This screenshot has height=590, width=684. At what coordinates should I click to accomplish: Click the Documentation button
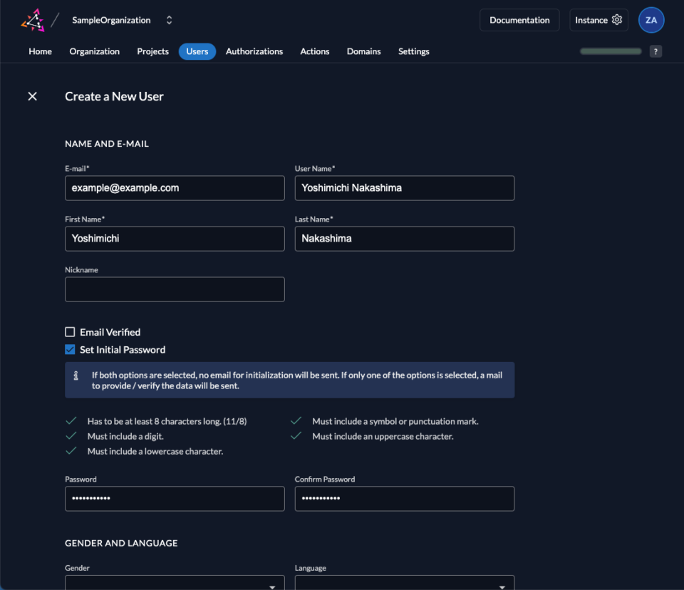519,19
